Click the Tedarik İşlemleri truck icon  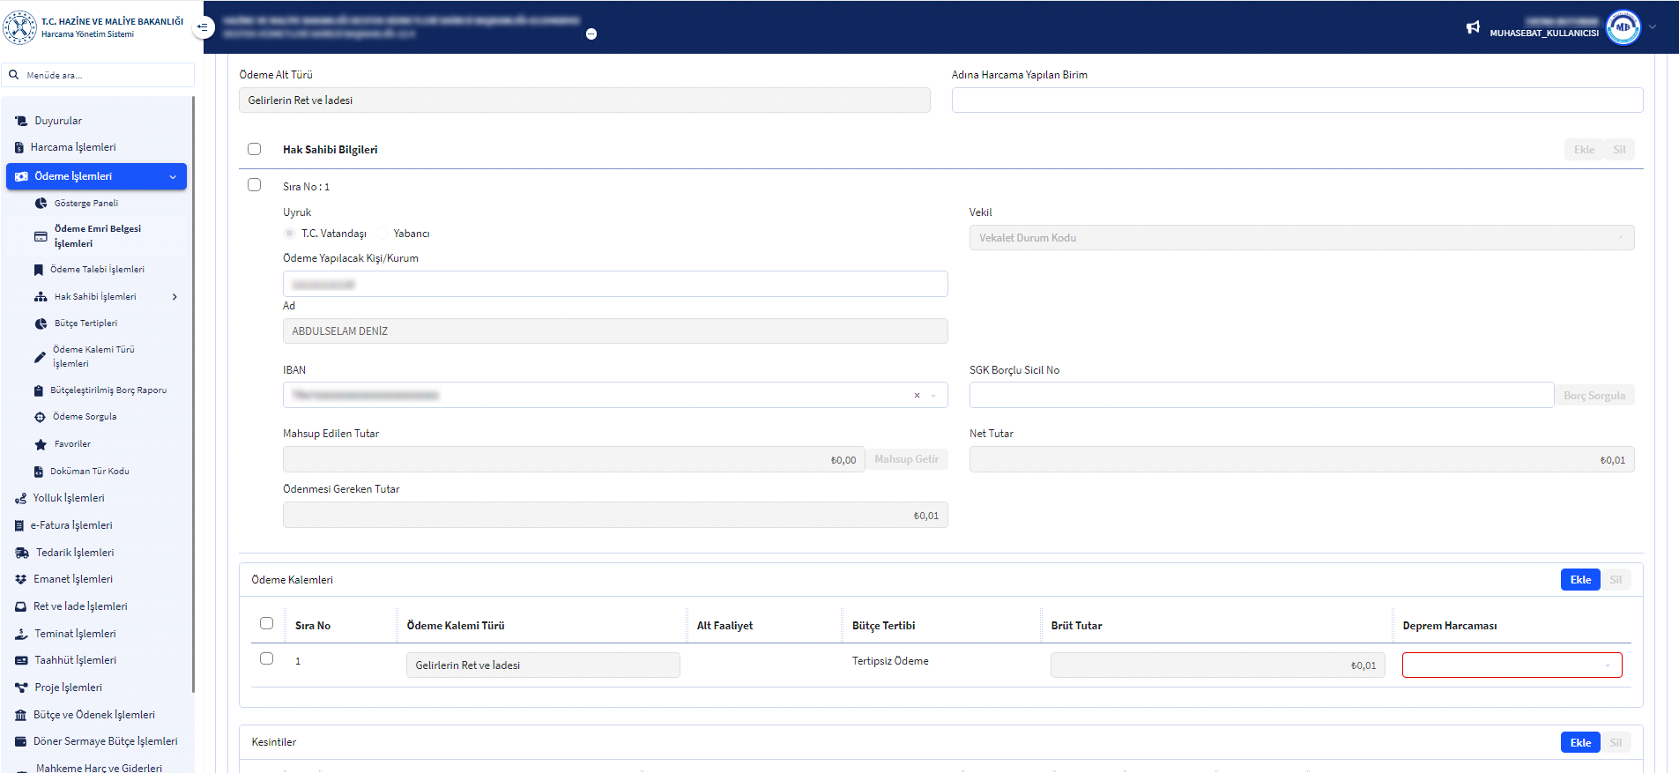point(22,553)
